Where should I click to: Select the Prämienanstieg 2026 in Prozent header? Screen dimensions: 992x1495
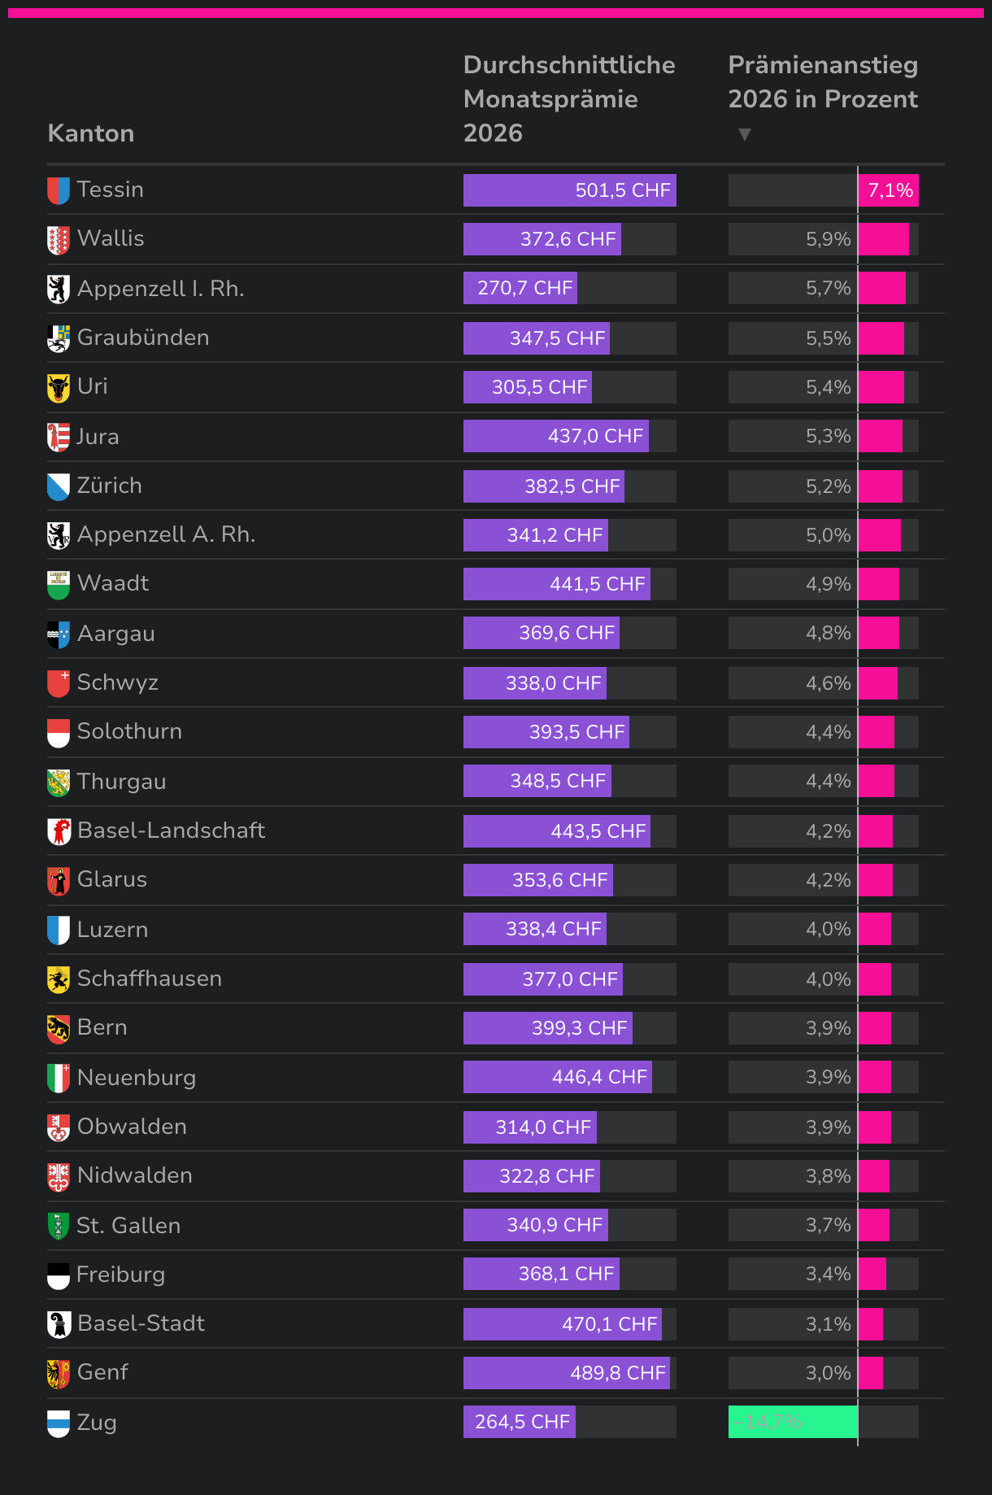coord(823,82)
